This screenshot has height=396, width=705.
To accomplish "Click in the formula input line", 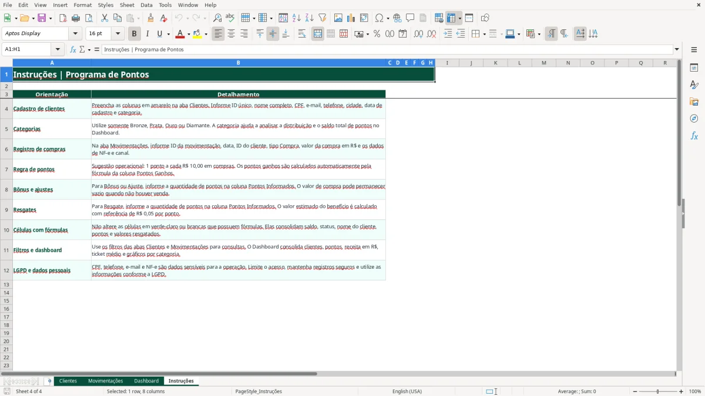I will click(x=387, y=49).
